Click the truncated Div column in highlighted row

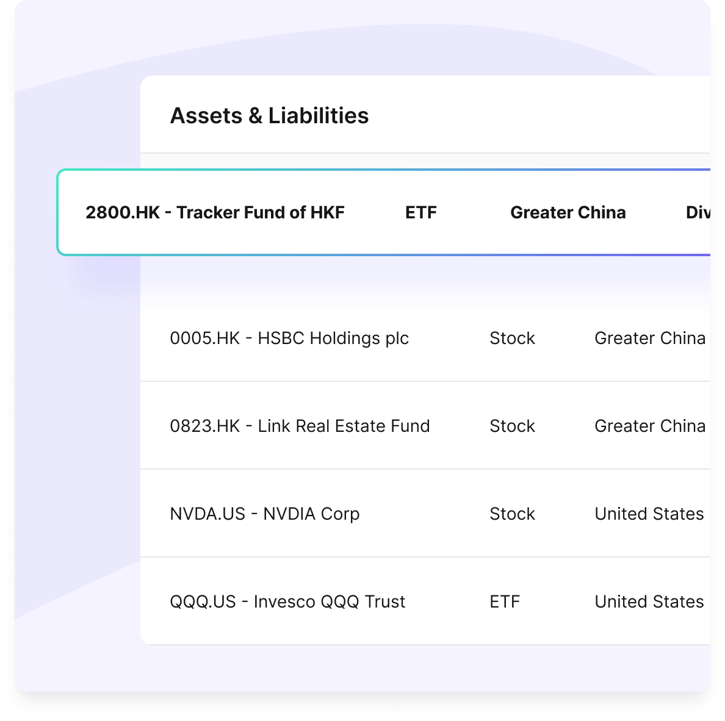[x=698, y=213]
